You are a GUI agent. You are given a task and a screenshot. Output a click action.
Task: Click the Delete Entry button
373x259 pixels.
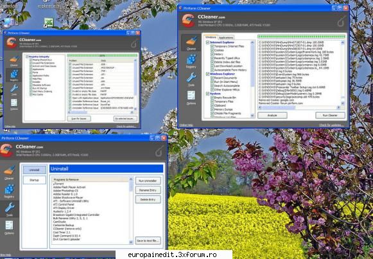pyautogui.click(x=148, y=199)
